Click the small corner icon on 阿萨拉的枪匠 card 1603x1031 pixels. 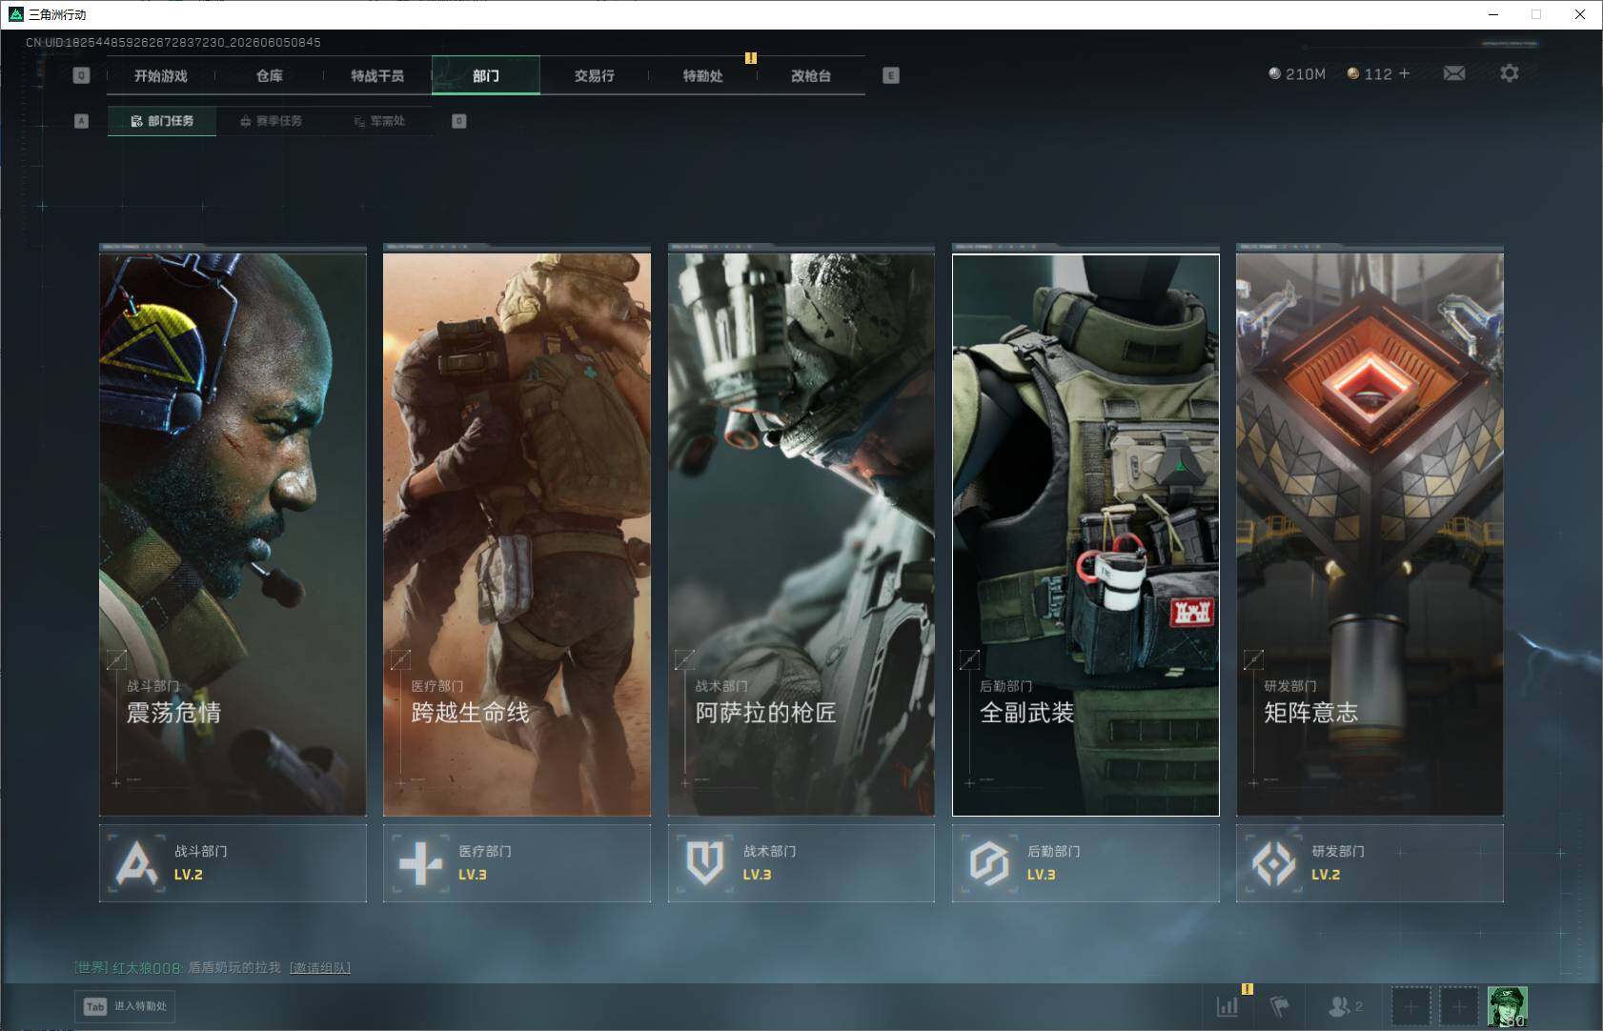685,658
